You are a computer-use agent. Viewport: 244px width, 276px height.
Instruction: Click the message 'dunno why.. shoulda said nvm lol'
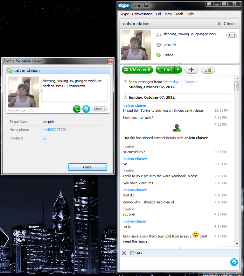coord(149,202)
